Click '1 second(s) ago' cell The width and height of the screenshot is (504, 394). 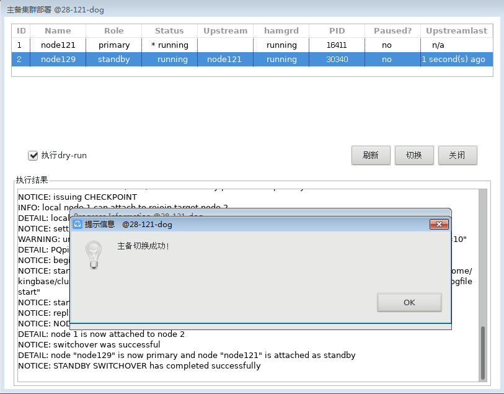click(x=456, y=59)
